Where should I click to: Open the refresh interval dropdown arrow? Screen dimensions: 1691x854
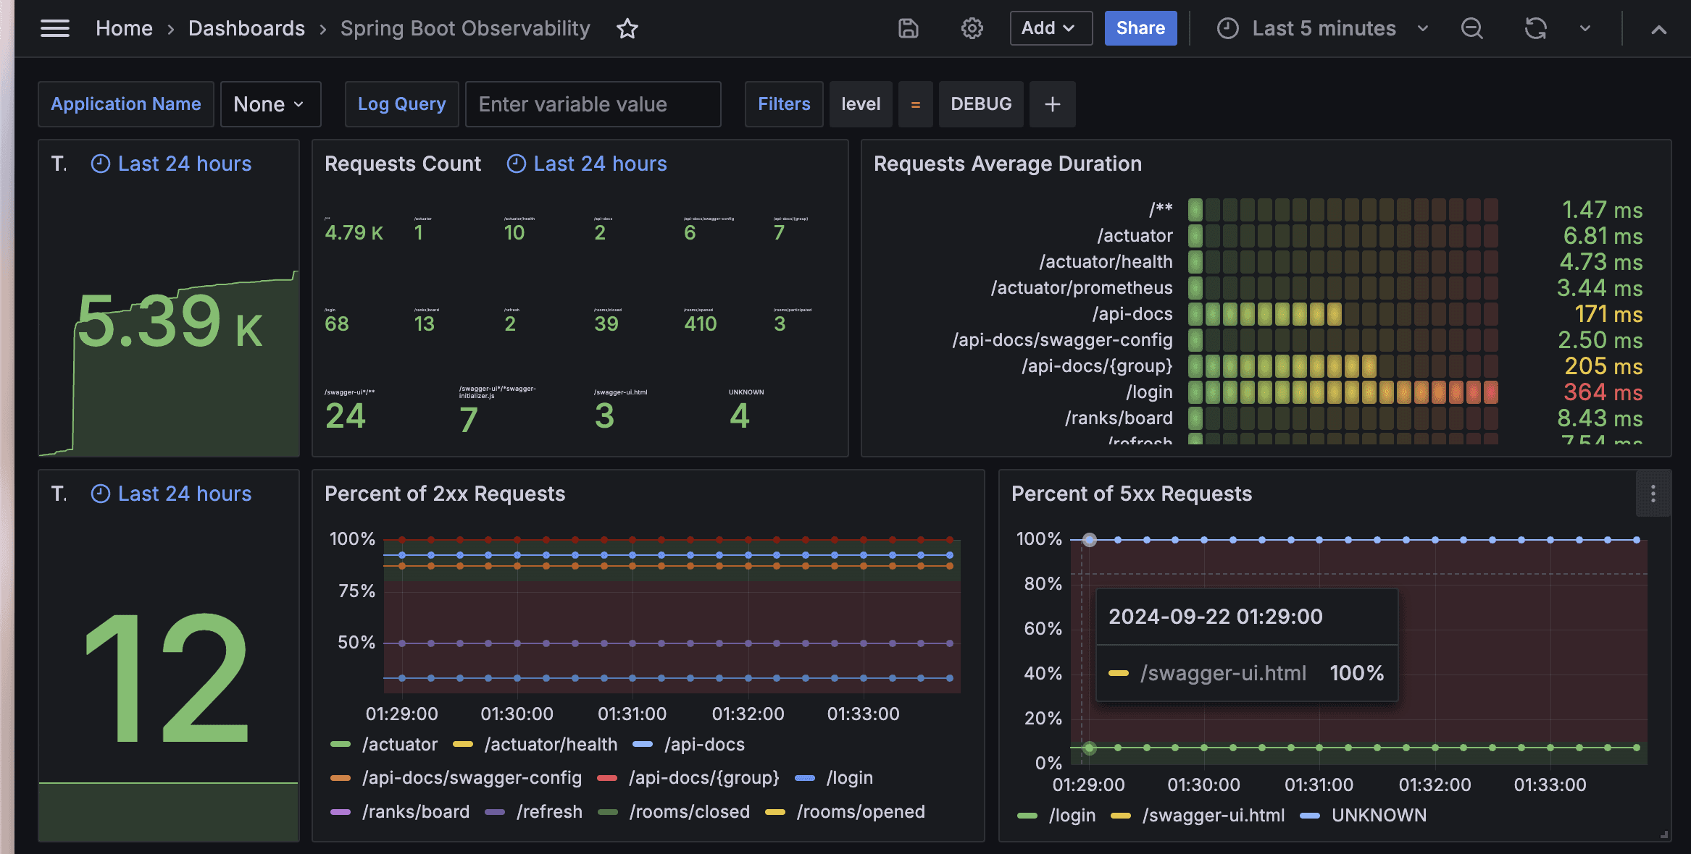pyautogui.click(x=1584, y=28)
